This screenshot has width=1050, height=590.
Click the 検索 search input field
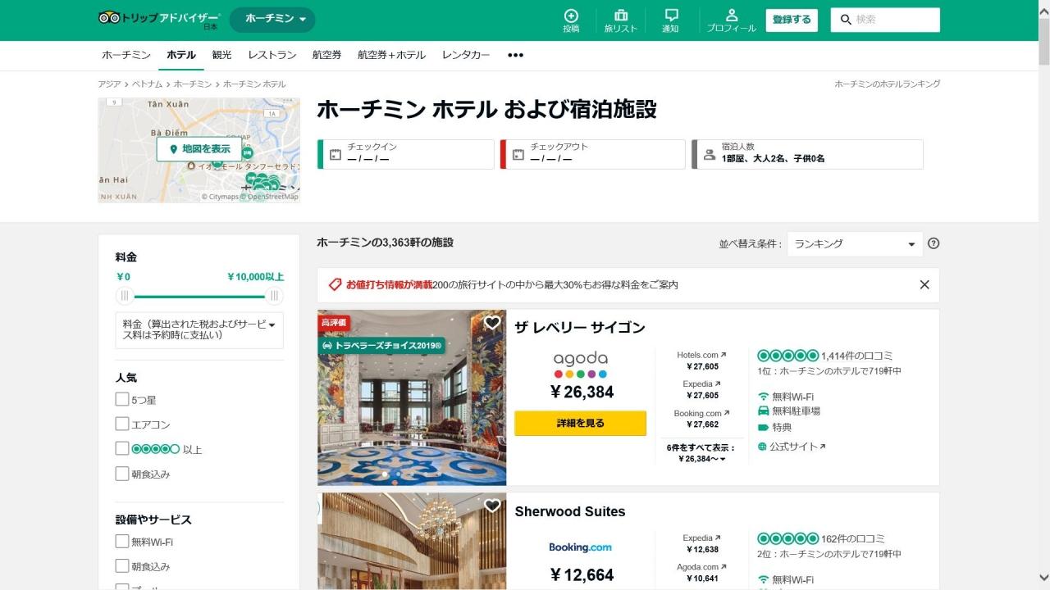[x=885, y=20]
